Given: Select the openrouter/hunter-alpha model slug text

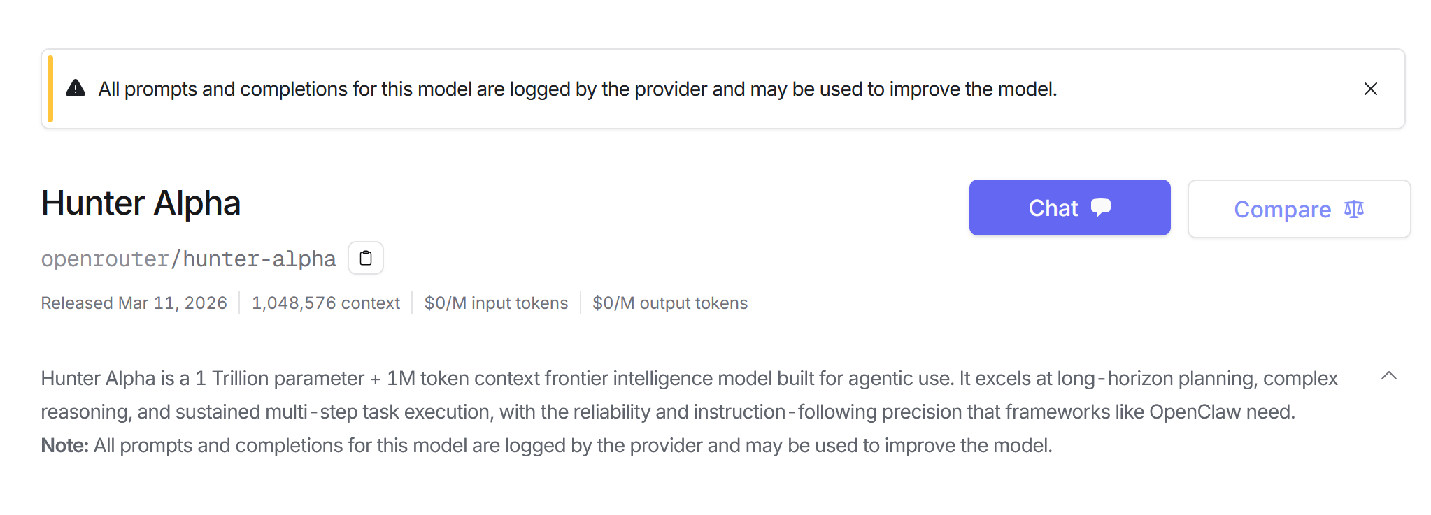Looking at the screenshot, I should pyautogui.click(x=188, y=259).
